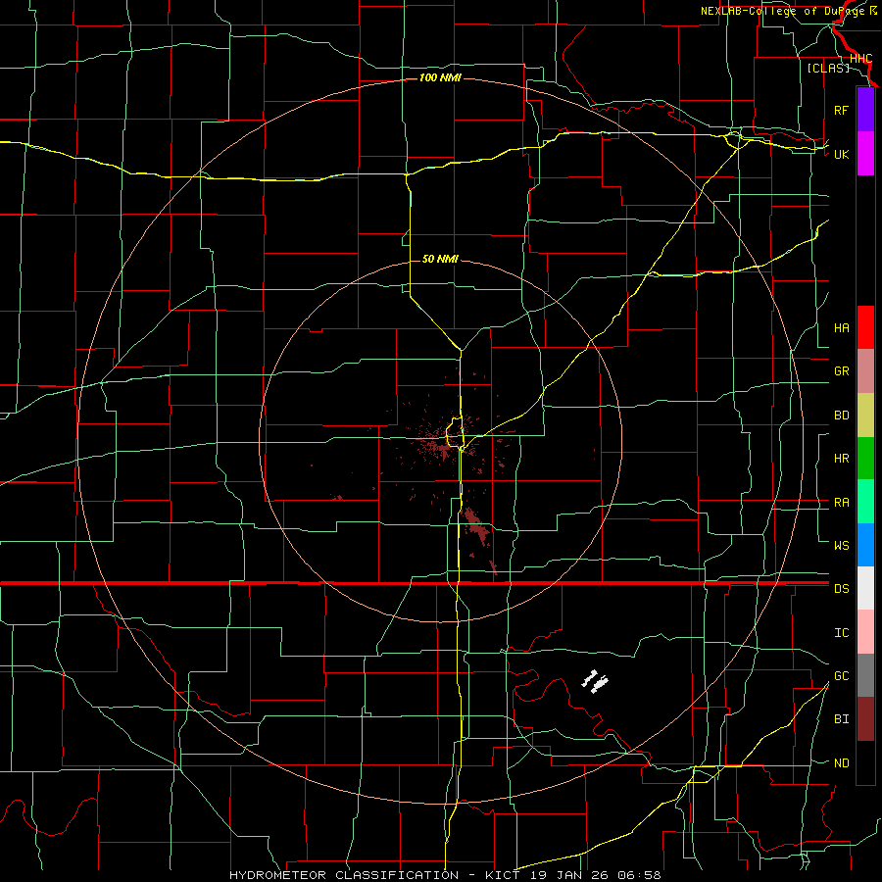Click the [CLAS] label
The image size is (882, 882).
[x=828, y=68]
